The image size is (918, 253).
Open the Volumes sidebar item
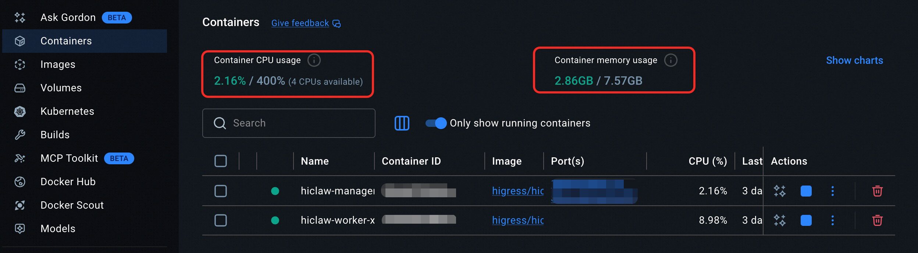(61, 88)
